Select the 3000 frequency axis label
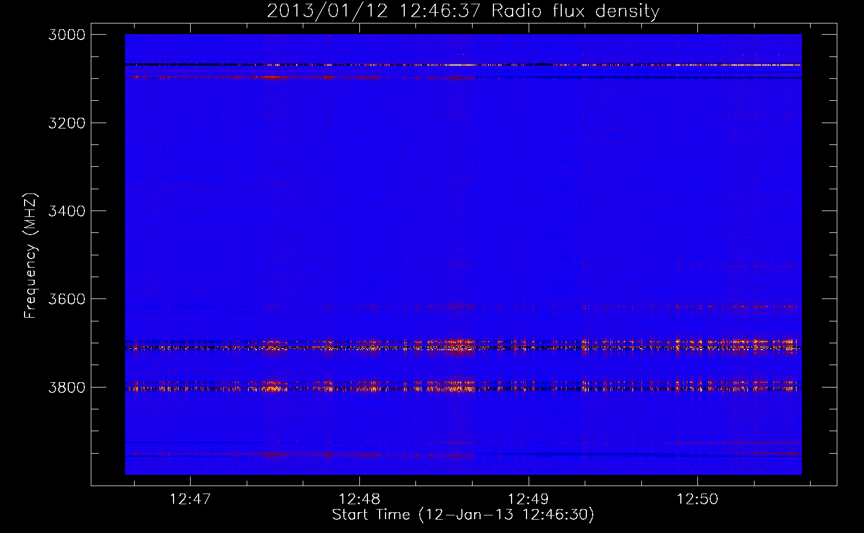This screenshot has height=533, width=864. coord(67,35)
